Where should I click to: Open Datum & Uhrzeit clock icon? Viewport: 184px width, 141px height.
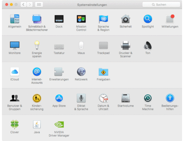coord(103,98)
